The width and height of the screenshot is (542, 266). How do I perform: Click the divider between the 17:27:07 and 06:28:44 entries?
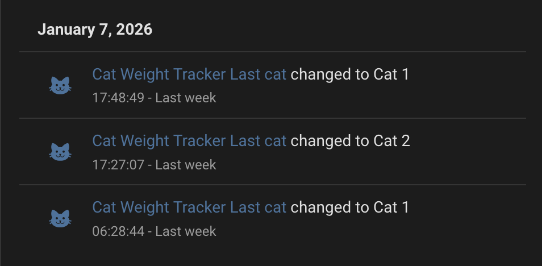click(273, 185)
